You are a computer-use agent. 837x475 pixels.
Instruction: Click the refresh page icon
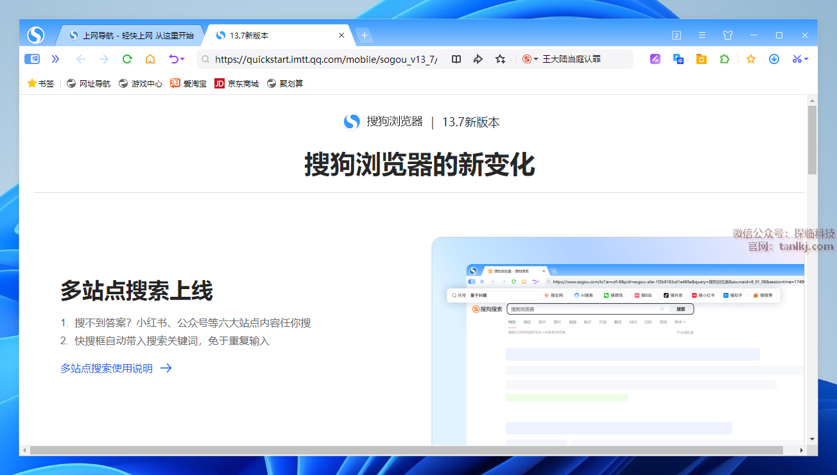click(x=127, y=59)
